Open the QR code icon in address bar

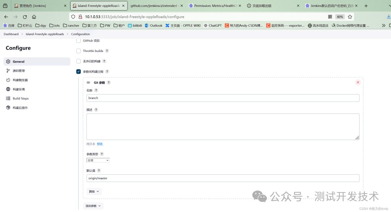330,17
